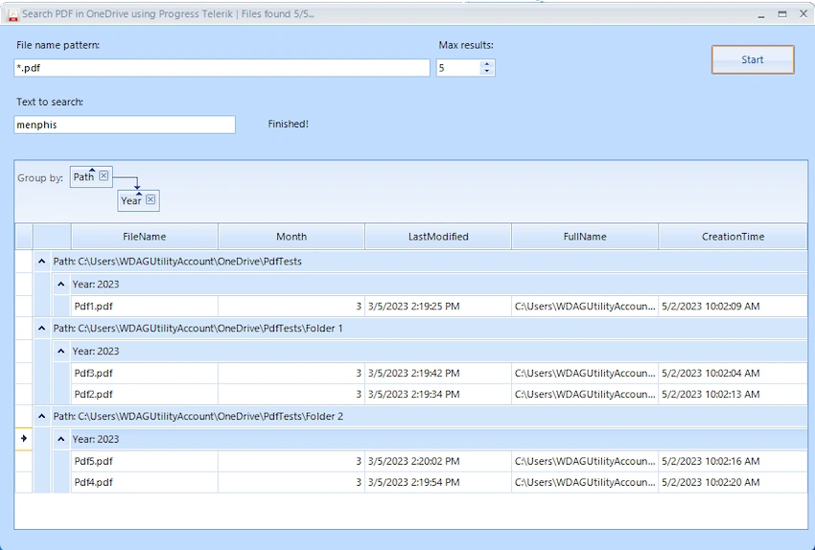This screenshot has width=815, height=550.
Task: Click the Month cell in Pdf2.pdf row
Action: [291, 394]
